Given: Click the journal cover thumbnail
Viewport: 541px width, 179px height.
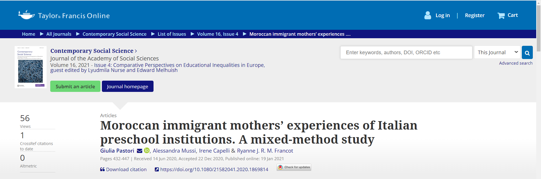Looking at the screenshot, I should tap(30, 67).
